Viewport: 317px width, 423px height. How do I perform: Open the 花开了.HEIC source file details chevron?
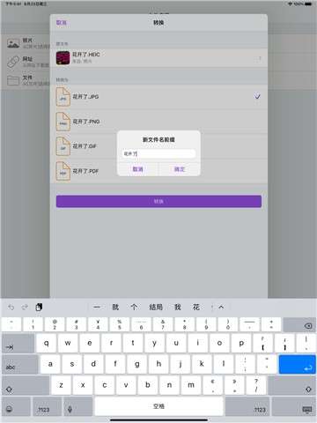click(x=259, y=58)
